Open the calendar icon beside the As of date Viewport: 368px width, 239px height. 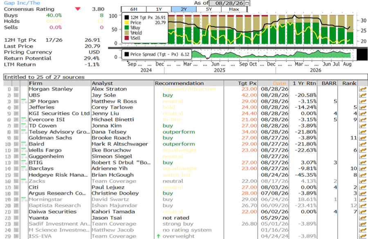pos(247,3)
